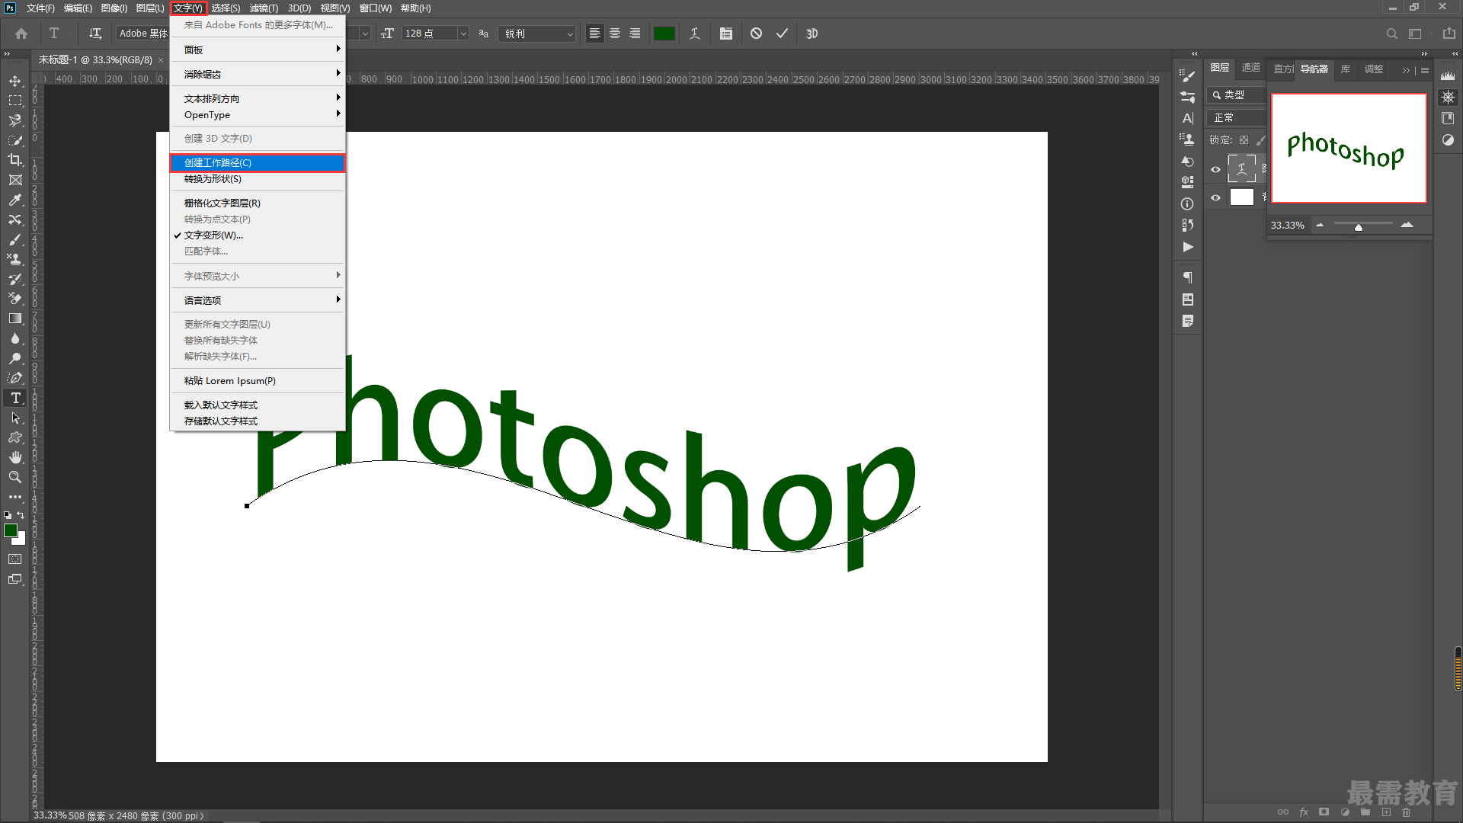Viewport: 1463px width, 823px height.
Task: Select the Frame tool
Action: pyautogui.click(x=15, y=180)
